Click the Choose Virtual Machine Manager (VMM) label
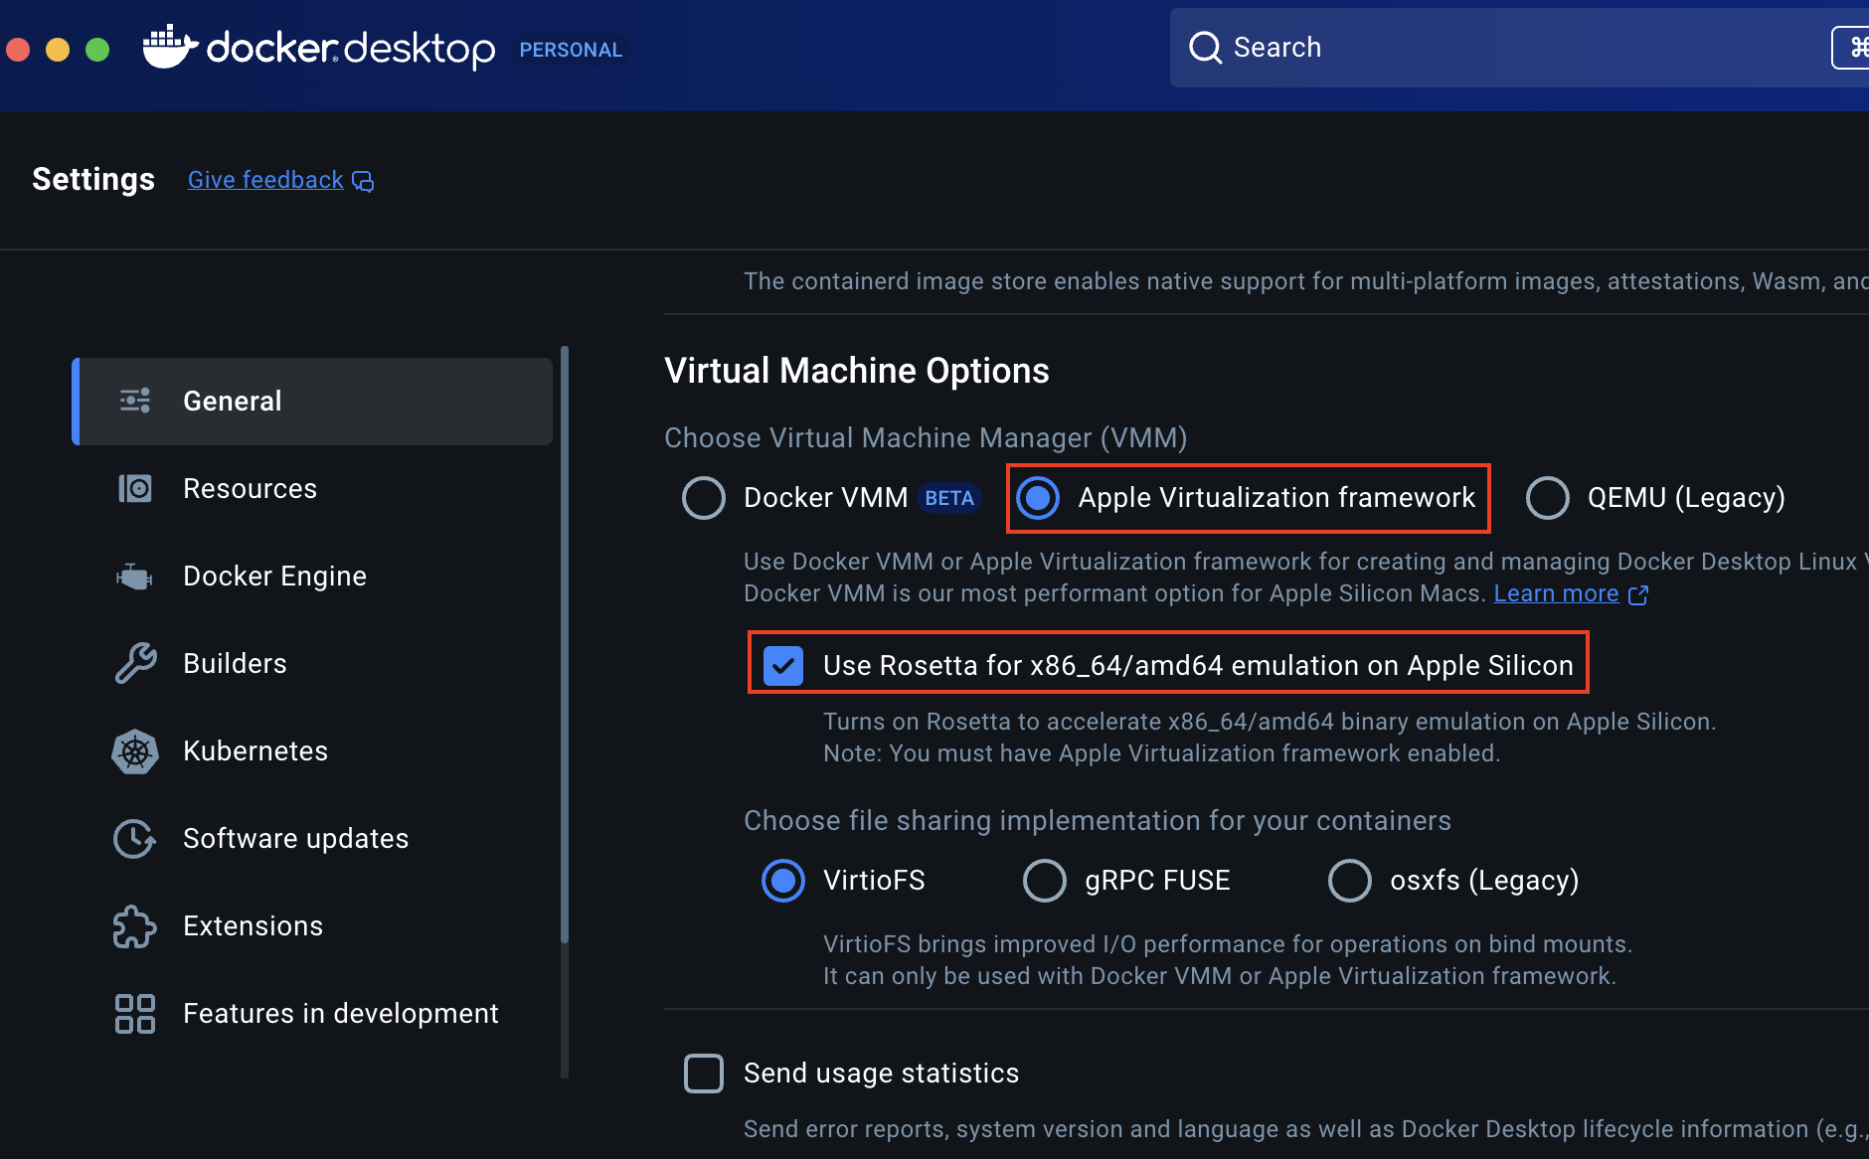Screen dimensions: 1869x1159 click(x=926, y=438)
